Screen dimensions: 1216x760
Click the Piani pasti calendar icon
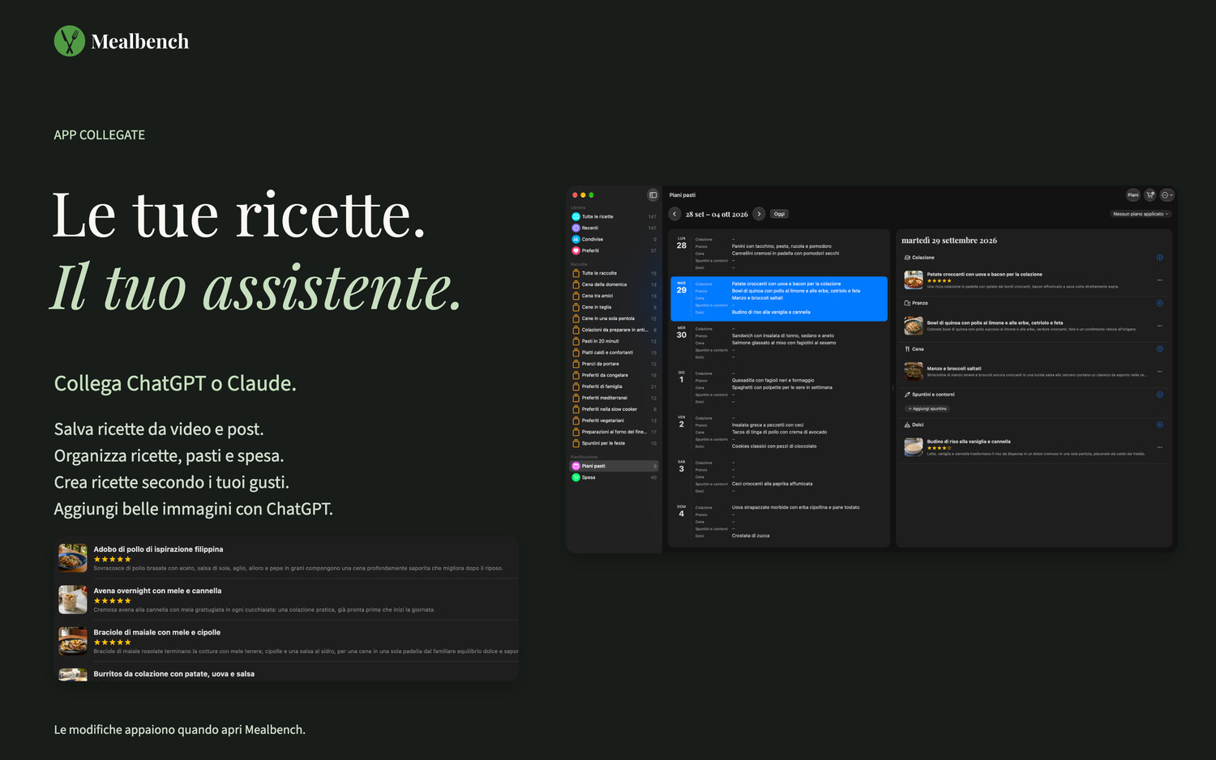point(576,466)
